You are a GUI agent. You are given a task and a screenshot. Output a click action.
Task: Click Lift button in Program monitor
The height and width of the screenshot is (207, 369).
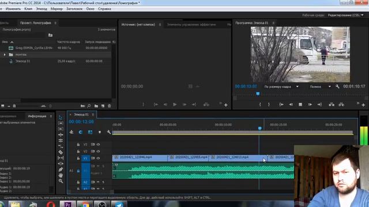click(332, 105)
